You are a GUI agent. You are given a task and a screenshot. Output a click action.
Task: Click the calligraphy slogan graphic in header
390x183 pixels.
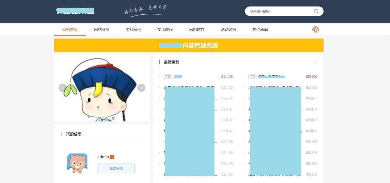click(146, 11)
